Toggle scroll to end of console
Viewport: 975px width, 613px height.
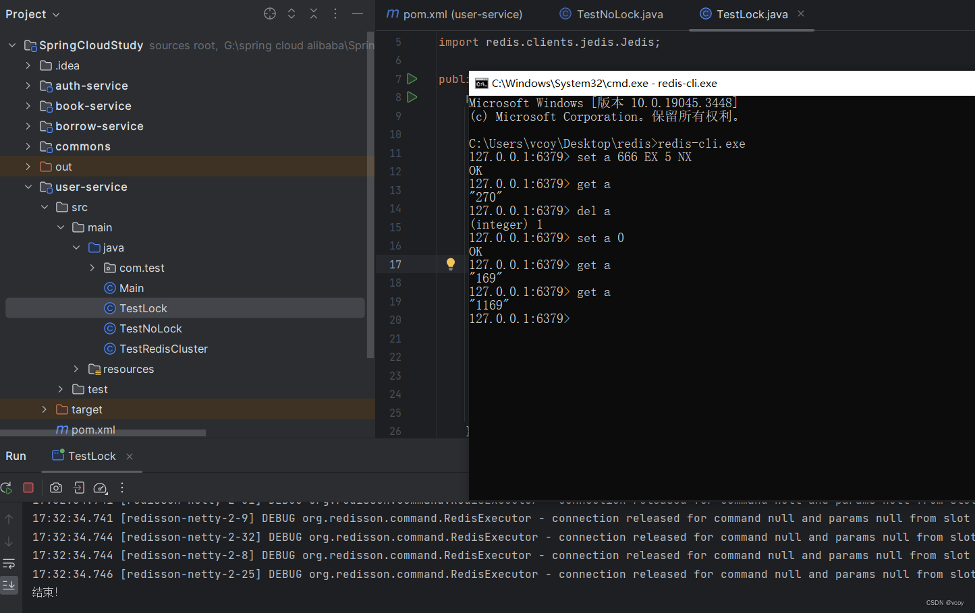pos(9,585)
